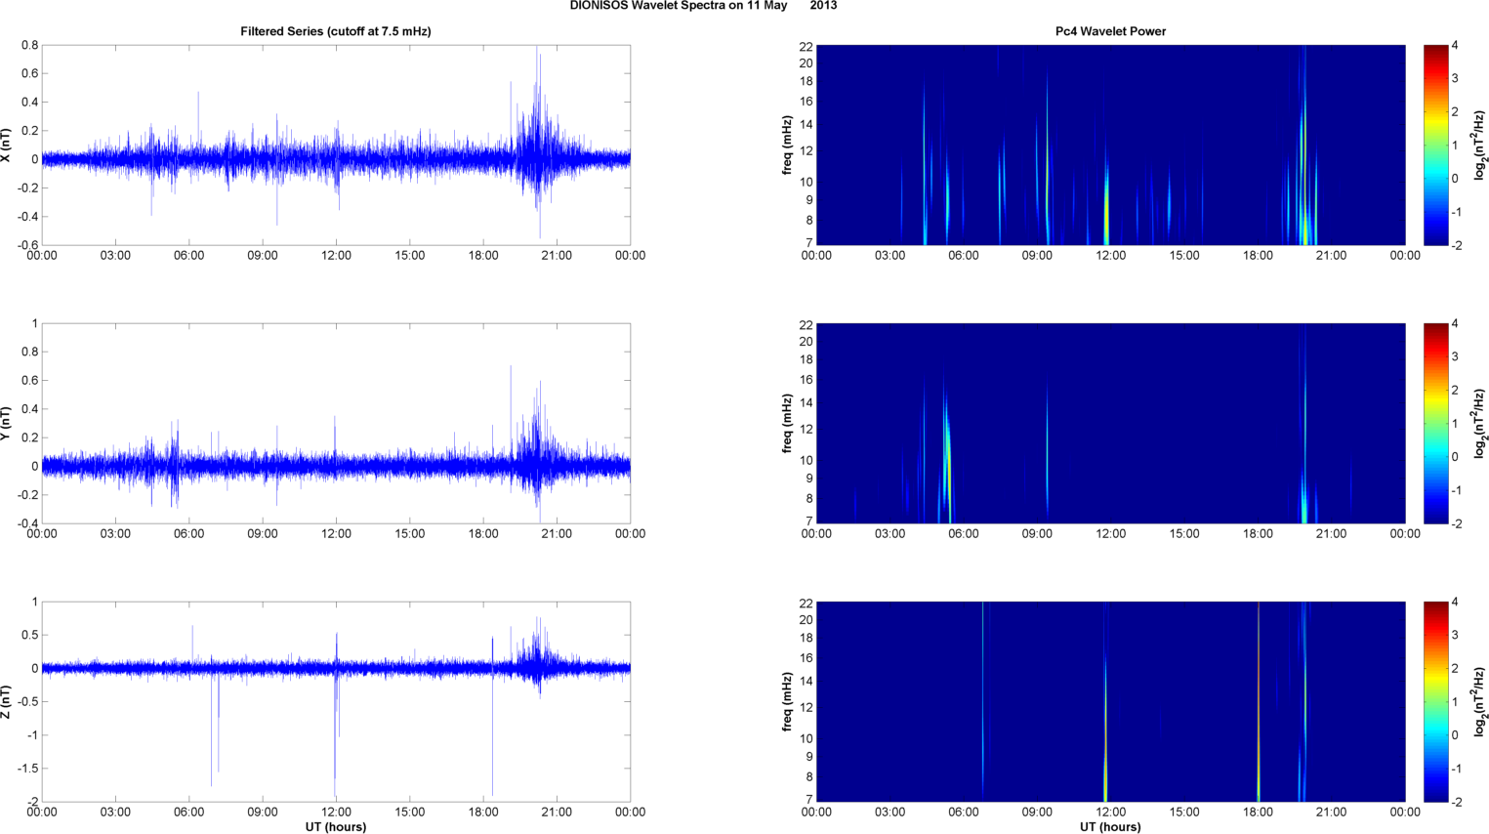This screenshot has height=834, width=1489.
Task: Click the log2(nT²/Hz) label beside the middle colorbar
Action: (x=1480, y=424)
